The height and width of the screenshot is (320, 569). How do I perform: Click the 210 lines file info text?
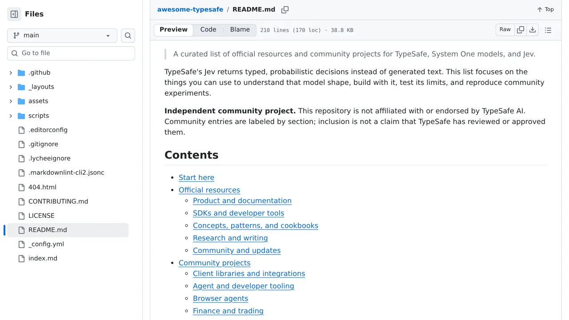pyautogui.click(x=307, y=30)
